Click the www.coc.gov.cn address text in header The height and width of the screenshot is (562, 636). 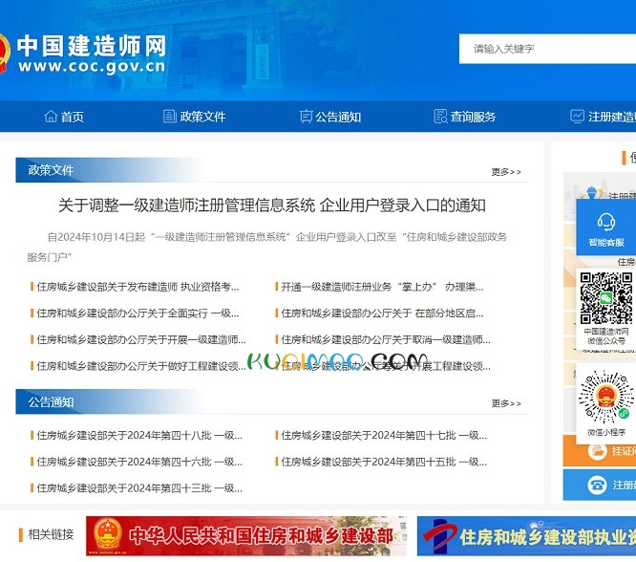point(92,66)
